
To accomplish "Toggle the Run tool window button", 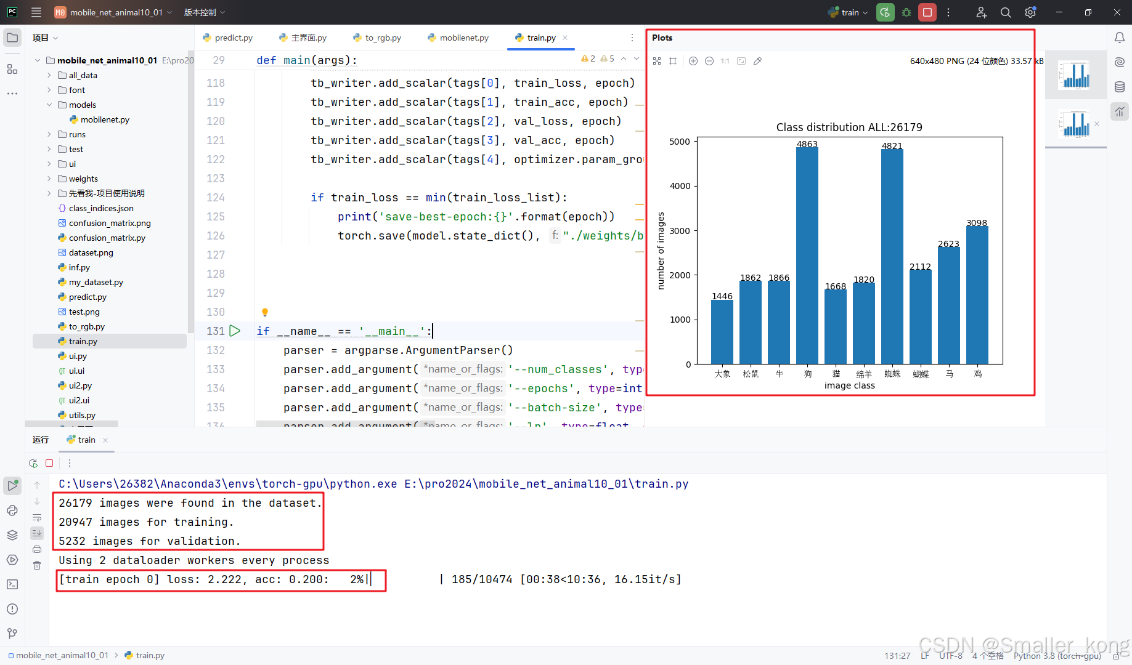I will pos(12,485).
